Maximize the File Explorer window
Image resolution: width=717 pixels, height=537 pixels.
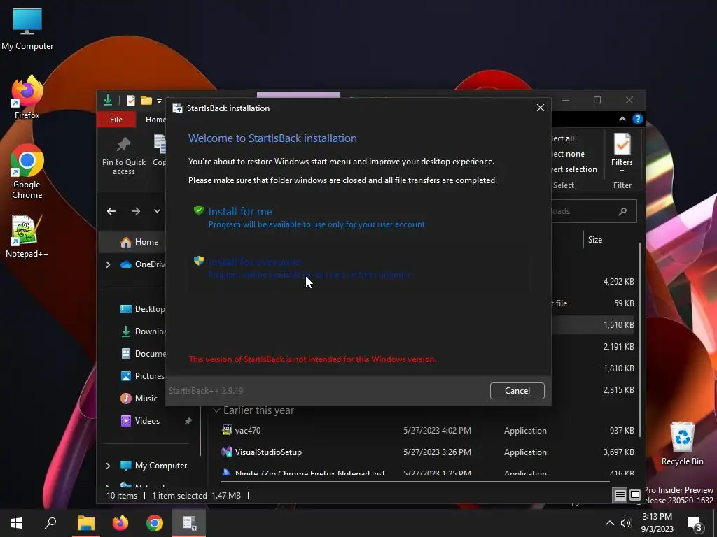tap(597, 100)
